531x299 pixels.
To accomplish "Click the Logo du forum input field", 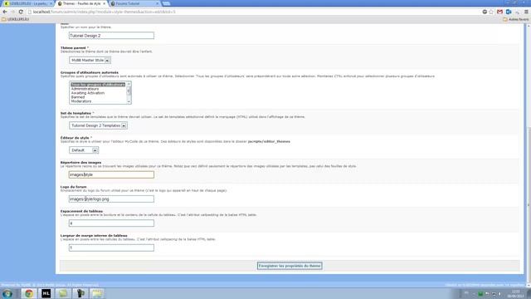I will point(111,199).
